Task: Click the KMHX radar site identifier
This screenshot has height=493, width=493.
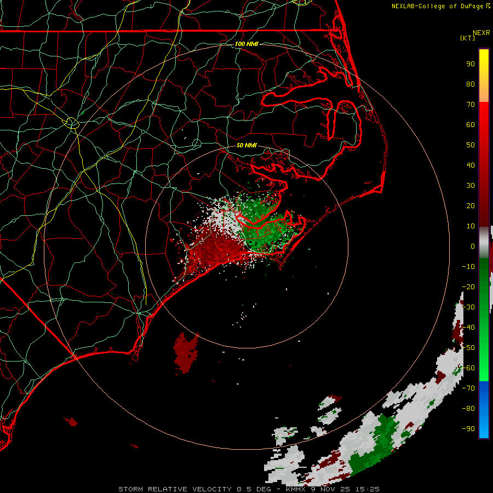Action: pos(296,489)
